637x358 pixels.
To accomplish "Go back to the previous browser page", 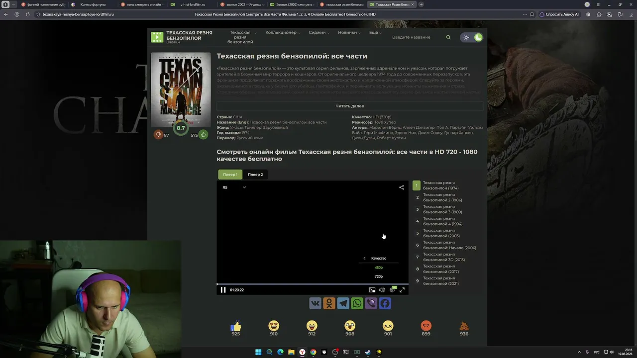I will pyautogui.click(x=6, y=14).
